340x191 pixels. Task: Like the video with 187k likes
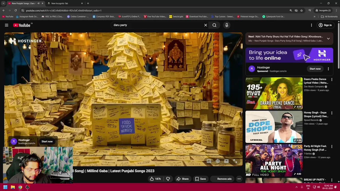click(x=155, y=179)
